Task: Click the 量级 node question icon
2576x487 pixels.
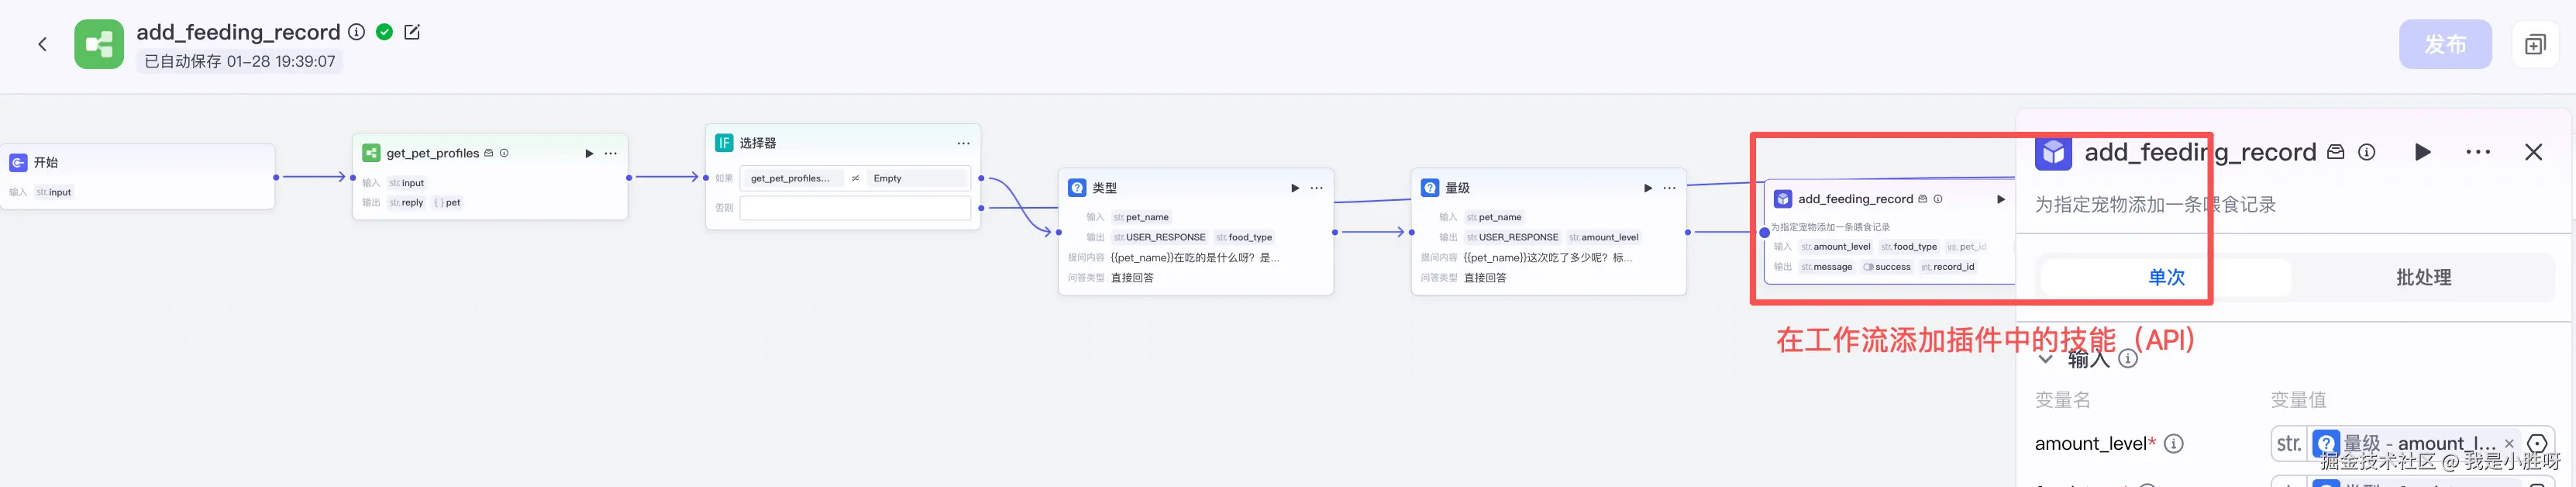Action: (x=1430, y=188)
